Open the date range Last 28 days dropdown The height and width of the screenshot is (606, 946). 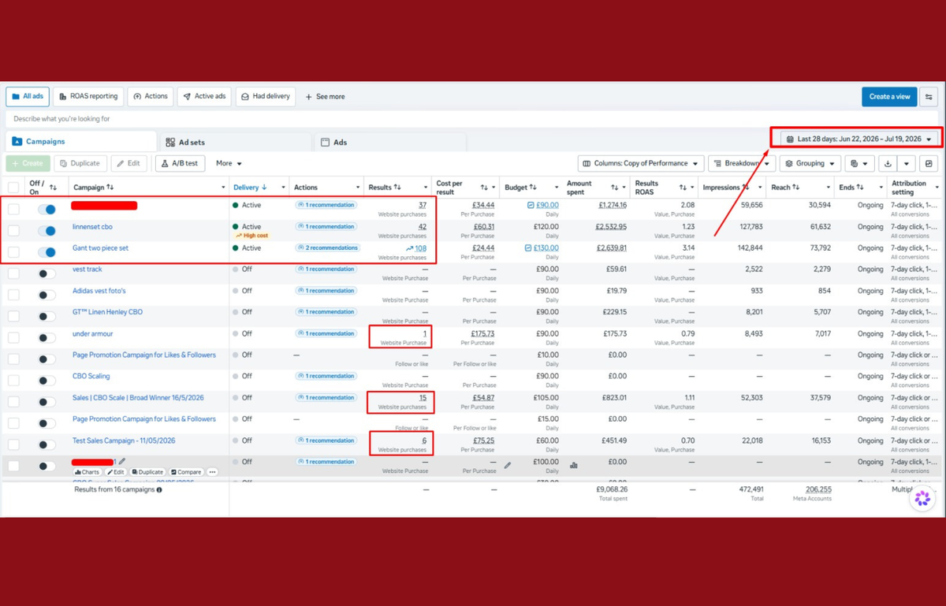(860, 139)
